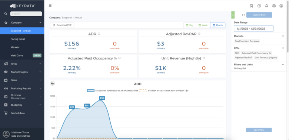The width and height of the screenshot is (289, 140).
Task: Toggle the 2025 series legend swatch
Action: 91,91
